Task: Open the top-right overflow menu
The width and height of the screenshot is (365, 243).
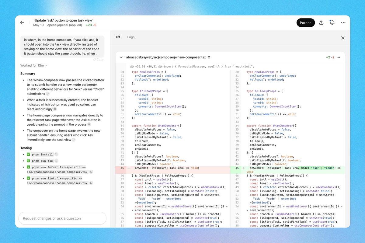Action: 343,22
